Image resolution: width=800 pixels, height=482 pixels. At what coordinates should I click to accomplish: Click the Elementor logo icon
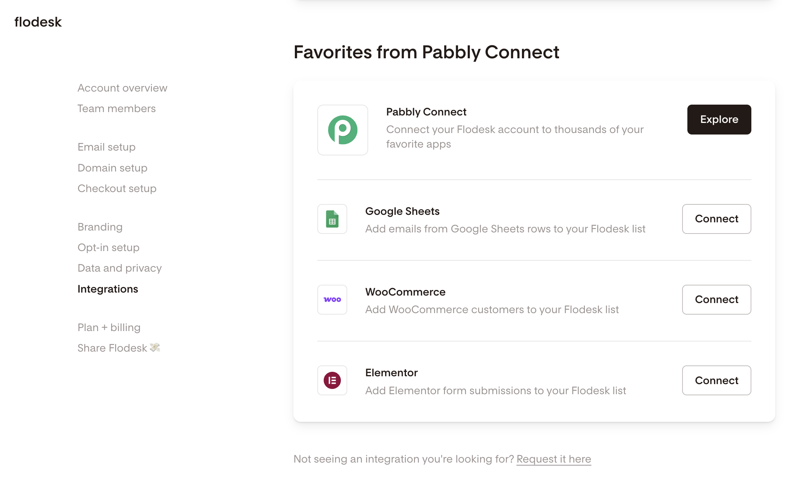click(x=332, y=380)
